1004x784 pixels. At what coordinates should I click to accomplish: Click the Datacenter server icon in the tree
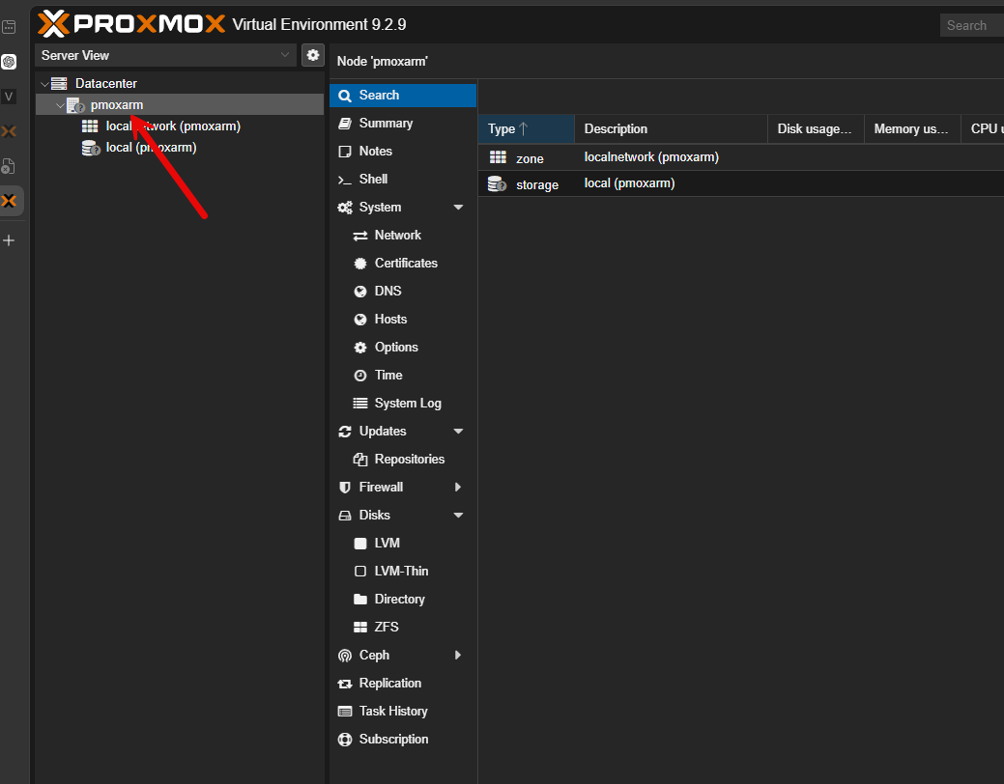pos(60,83)
